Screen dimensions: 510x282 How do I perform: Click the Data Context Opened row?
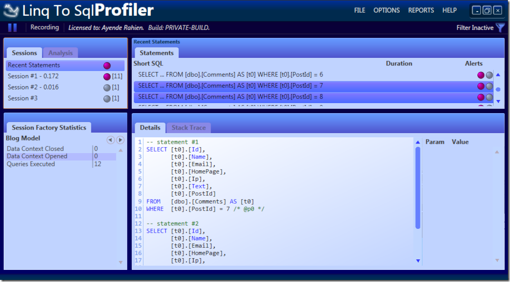point(61,156)
